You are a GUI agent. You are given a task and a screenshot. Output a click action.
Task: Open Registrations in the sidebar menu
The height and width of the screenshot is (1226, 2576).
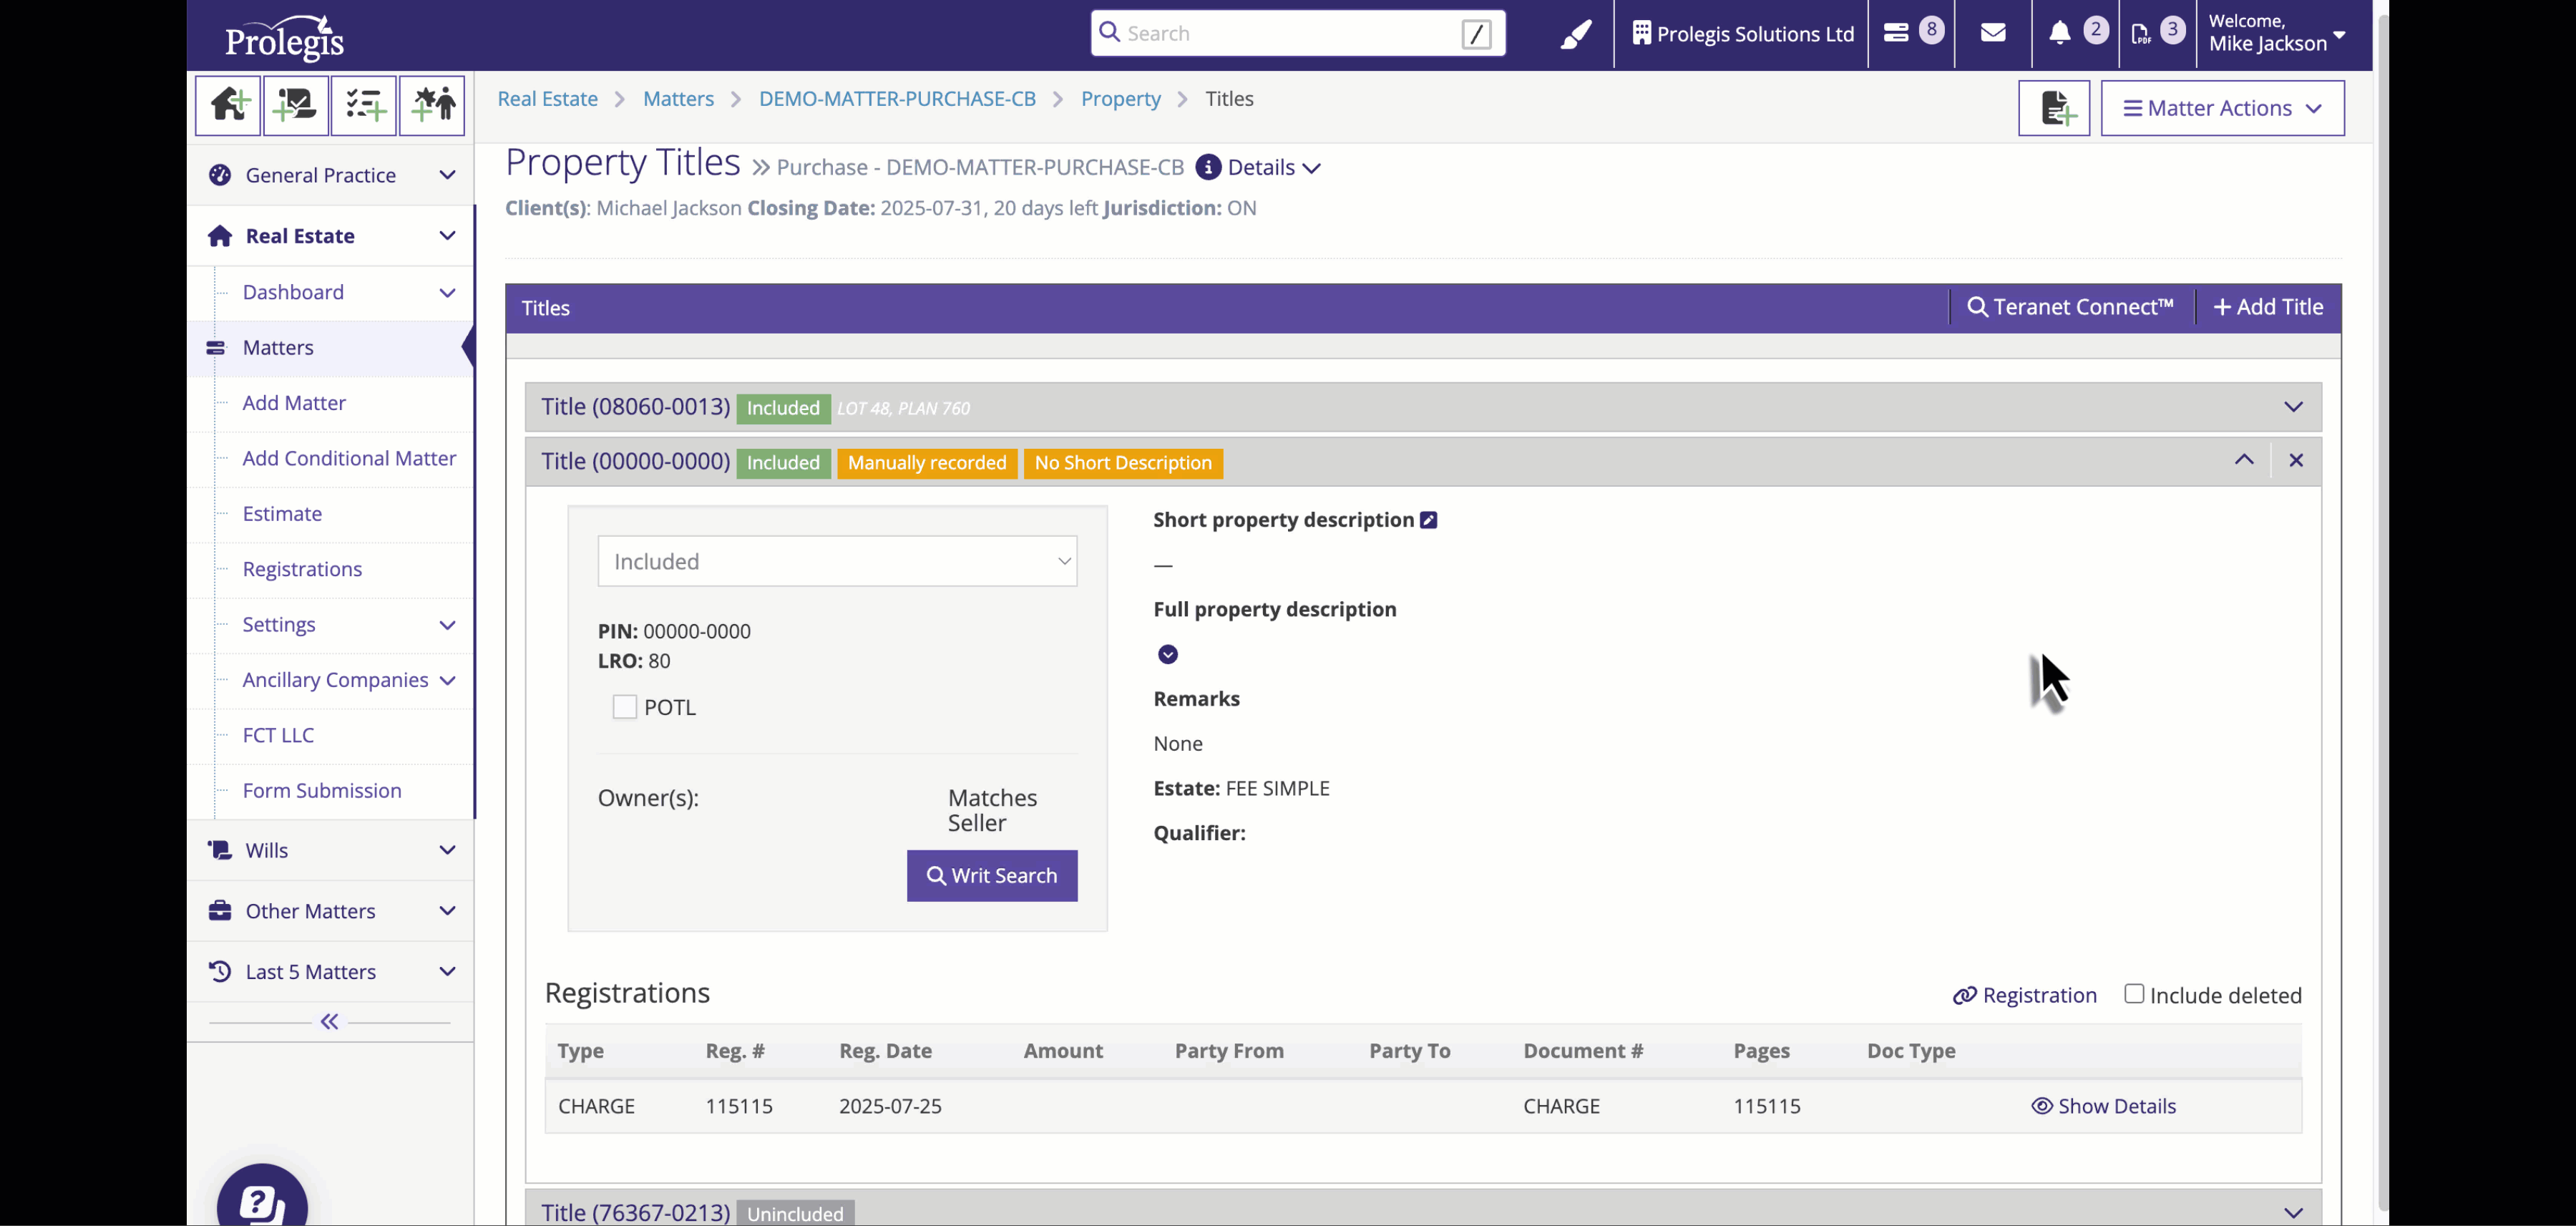(x=302, y=569)
